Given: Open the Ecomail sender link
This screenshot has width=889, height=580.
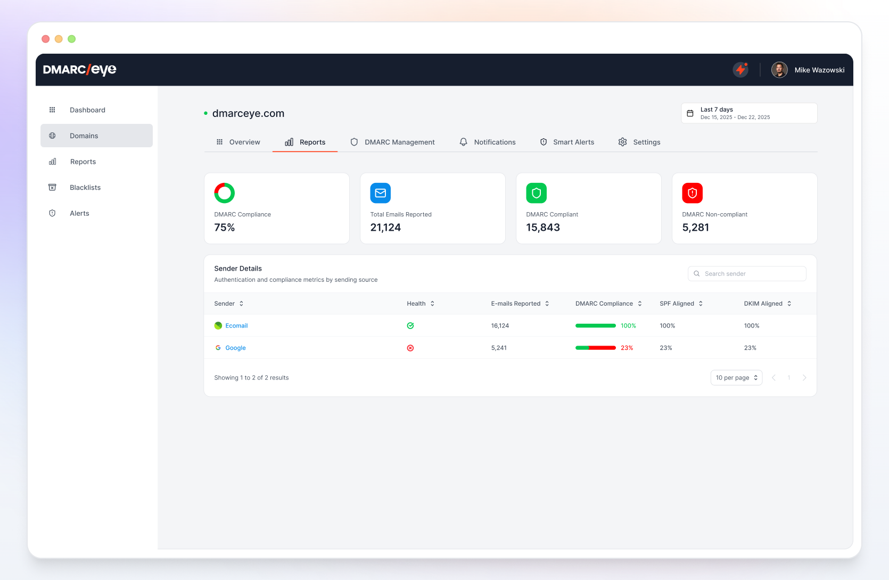Looking at the screenshot, I should pos(236,326).
